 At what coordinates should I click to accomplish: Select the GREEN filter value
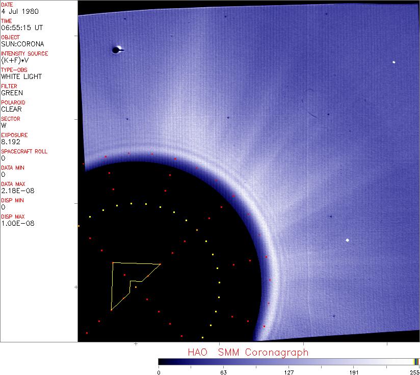12,93
